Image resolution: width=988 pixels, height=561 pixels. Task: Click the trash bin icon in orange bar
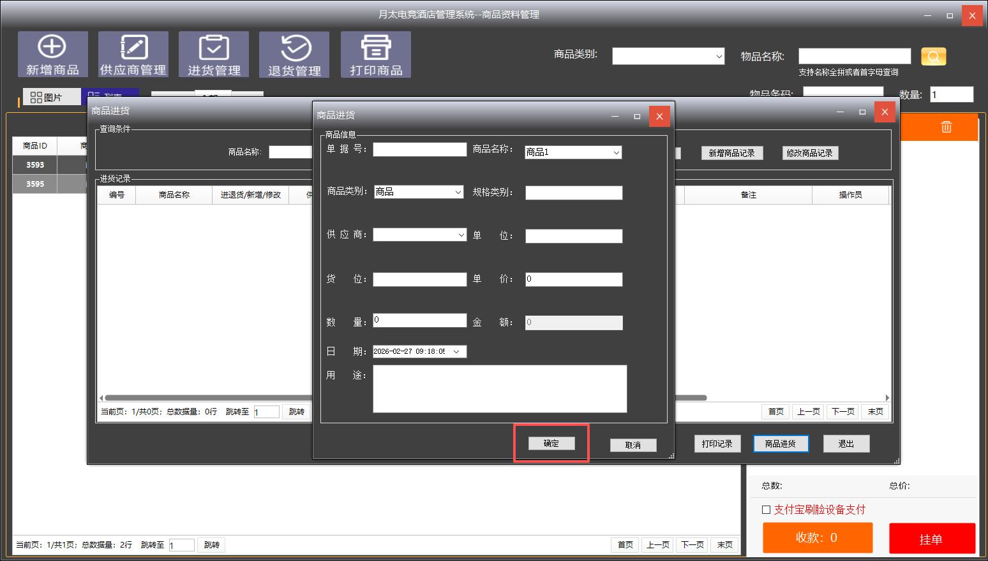(x=946, y=127)
